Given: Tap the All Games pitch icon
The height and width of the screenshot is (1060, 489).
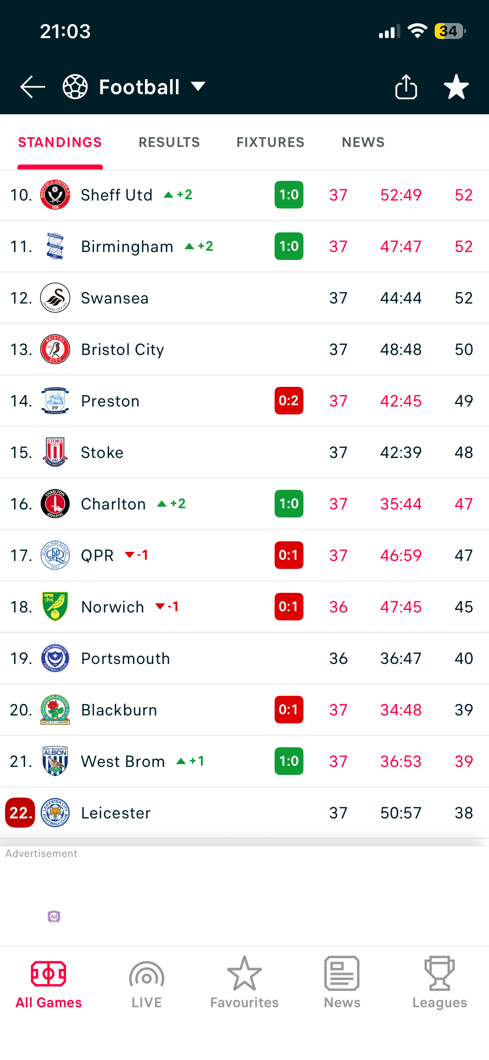Looking at the screenshot, I should click(48, 974).
